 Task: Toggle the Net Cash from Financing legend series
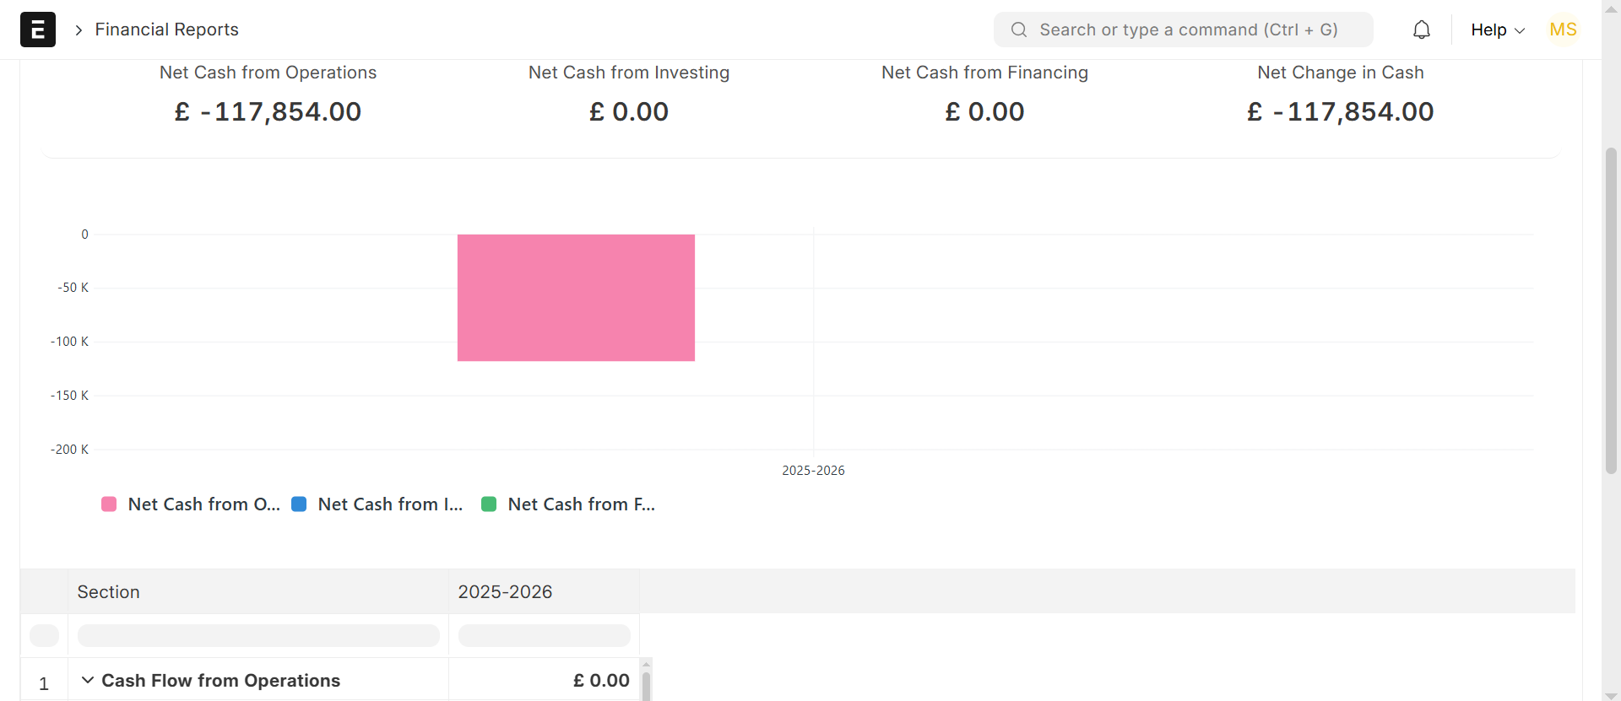point(580,504)
